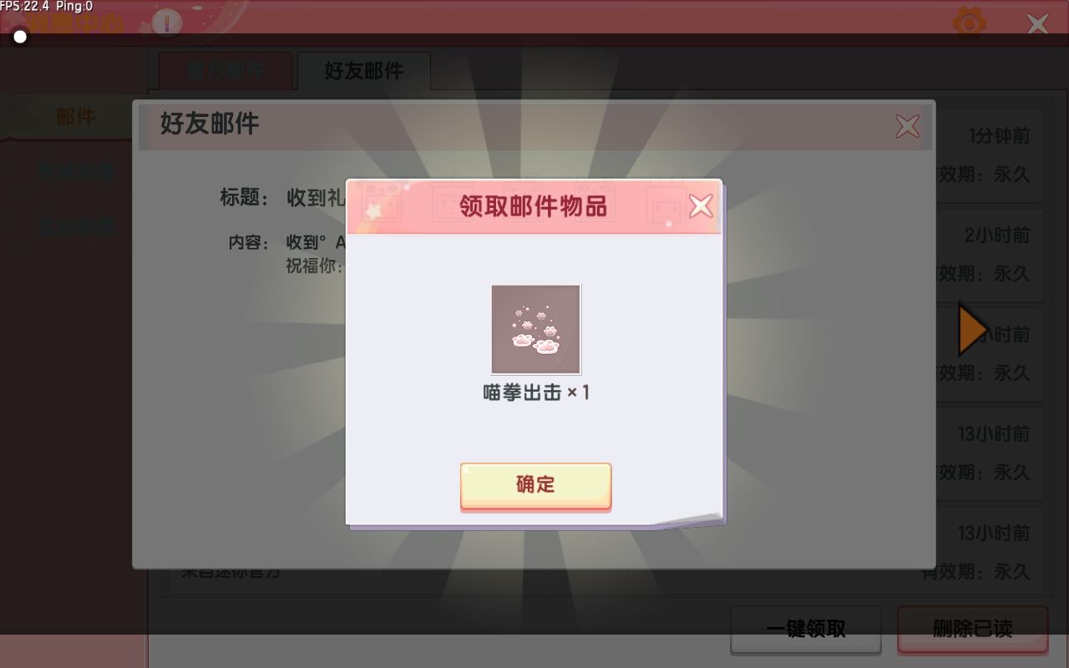Click the 删除已读 delete-read button
Viewport: 1069px width, 668px height.
pyautogui.click(x=972, y=629)
